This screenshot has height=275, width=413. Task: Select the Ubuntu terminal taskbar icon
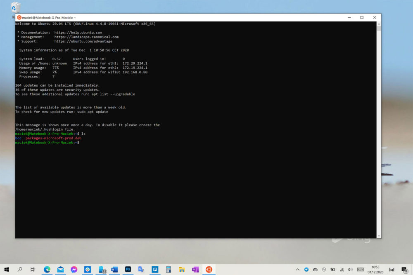click(209, 270)
